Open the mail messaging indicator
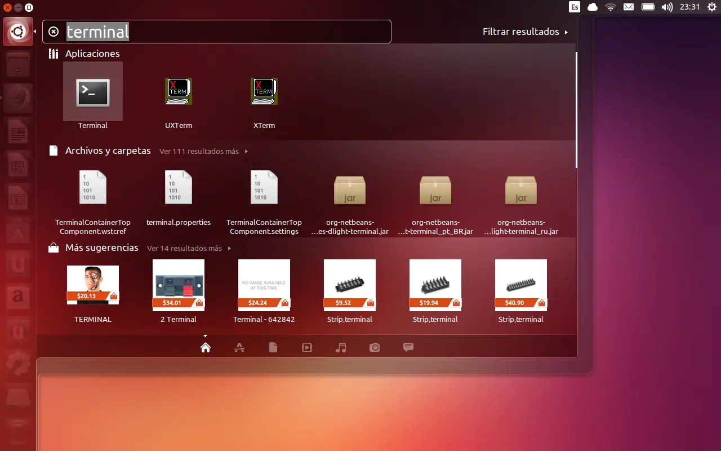Image resolution: width=721 pixels, height=451 pixels. tap(629, 7)
